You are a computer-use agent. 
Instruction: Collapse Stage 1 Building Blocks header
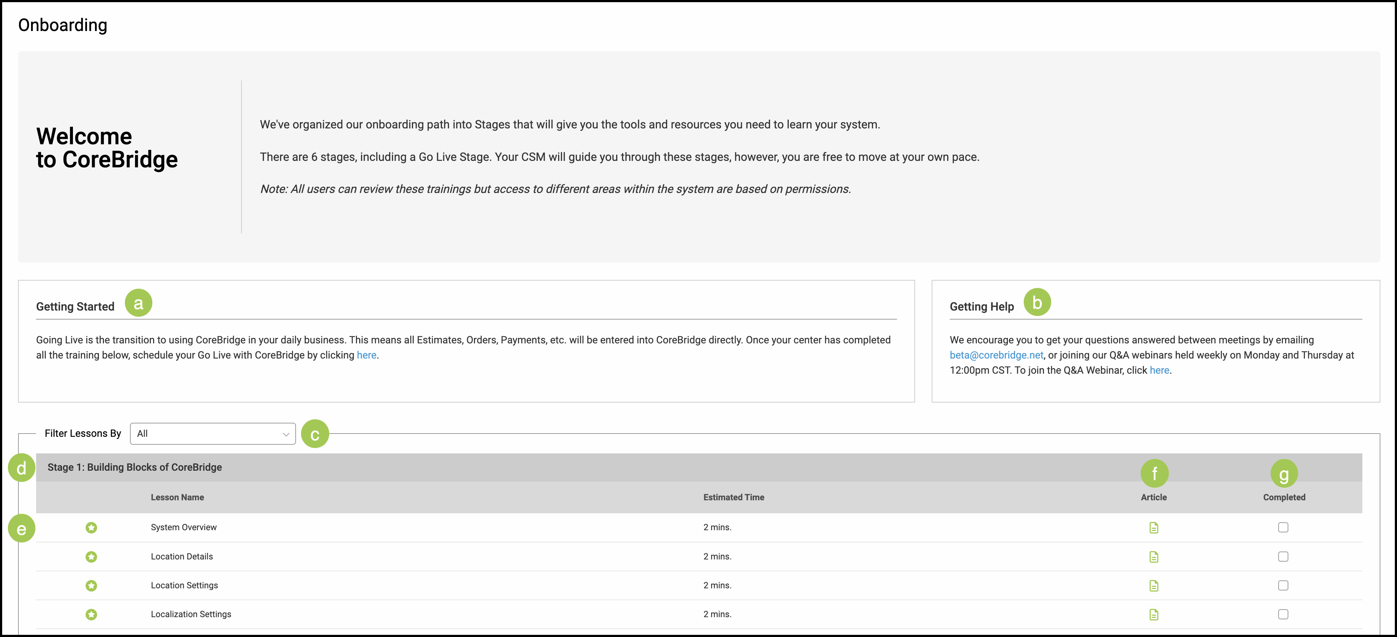[135, 467]
